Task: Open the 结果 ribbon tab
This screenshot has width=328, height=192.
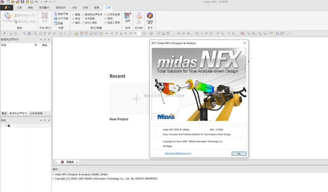Action: [97, 8]
